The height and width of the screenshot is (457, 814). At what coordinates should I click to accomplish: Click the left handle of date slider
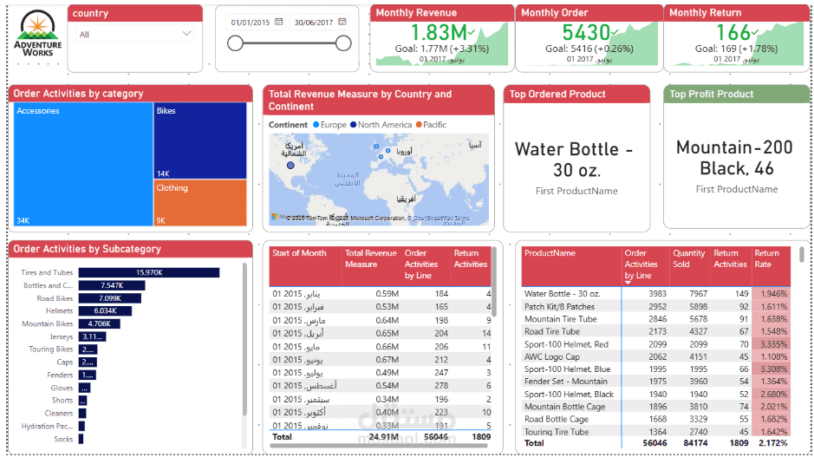(x=234, y=43)
